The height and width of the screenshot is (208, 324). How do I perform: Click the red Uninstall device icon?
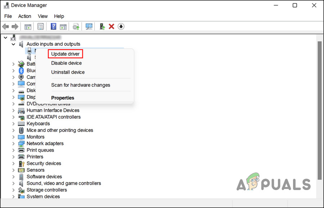(111, 26)
